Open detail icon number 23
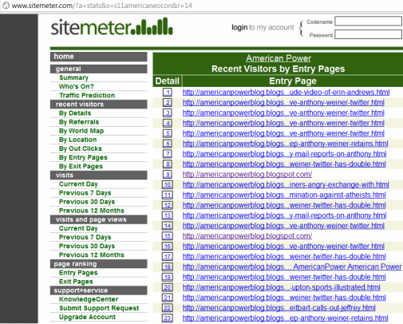 click(x=168, y=318)
